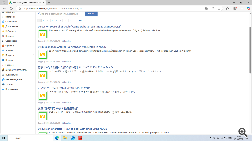This screenshot has width=252, height=141.
Task: Open Edge from taskbar
Action: [57, 138]
